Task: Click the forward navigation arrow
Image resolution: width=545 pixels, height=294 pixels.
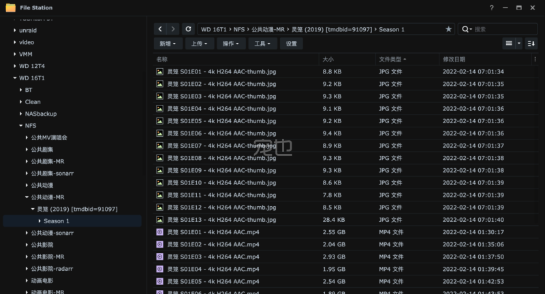Action: click(173, 29)
